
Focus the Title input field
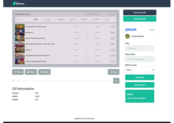140,48
